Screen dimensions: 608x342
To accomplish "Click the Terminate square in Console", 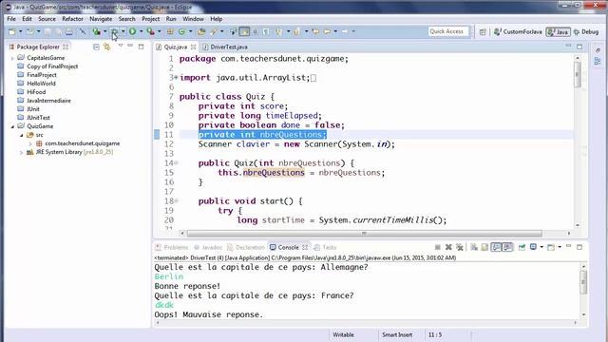I will coord(437,247).
